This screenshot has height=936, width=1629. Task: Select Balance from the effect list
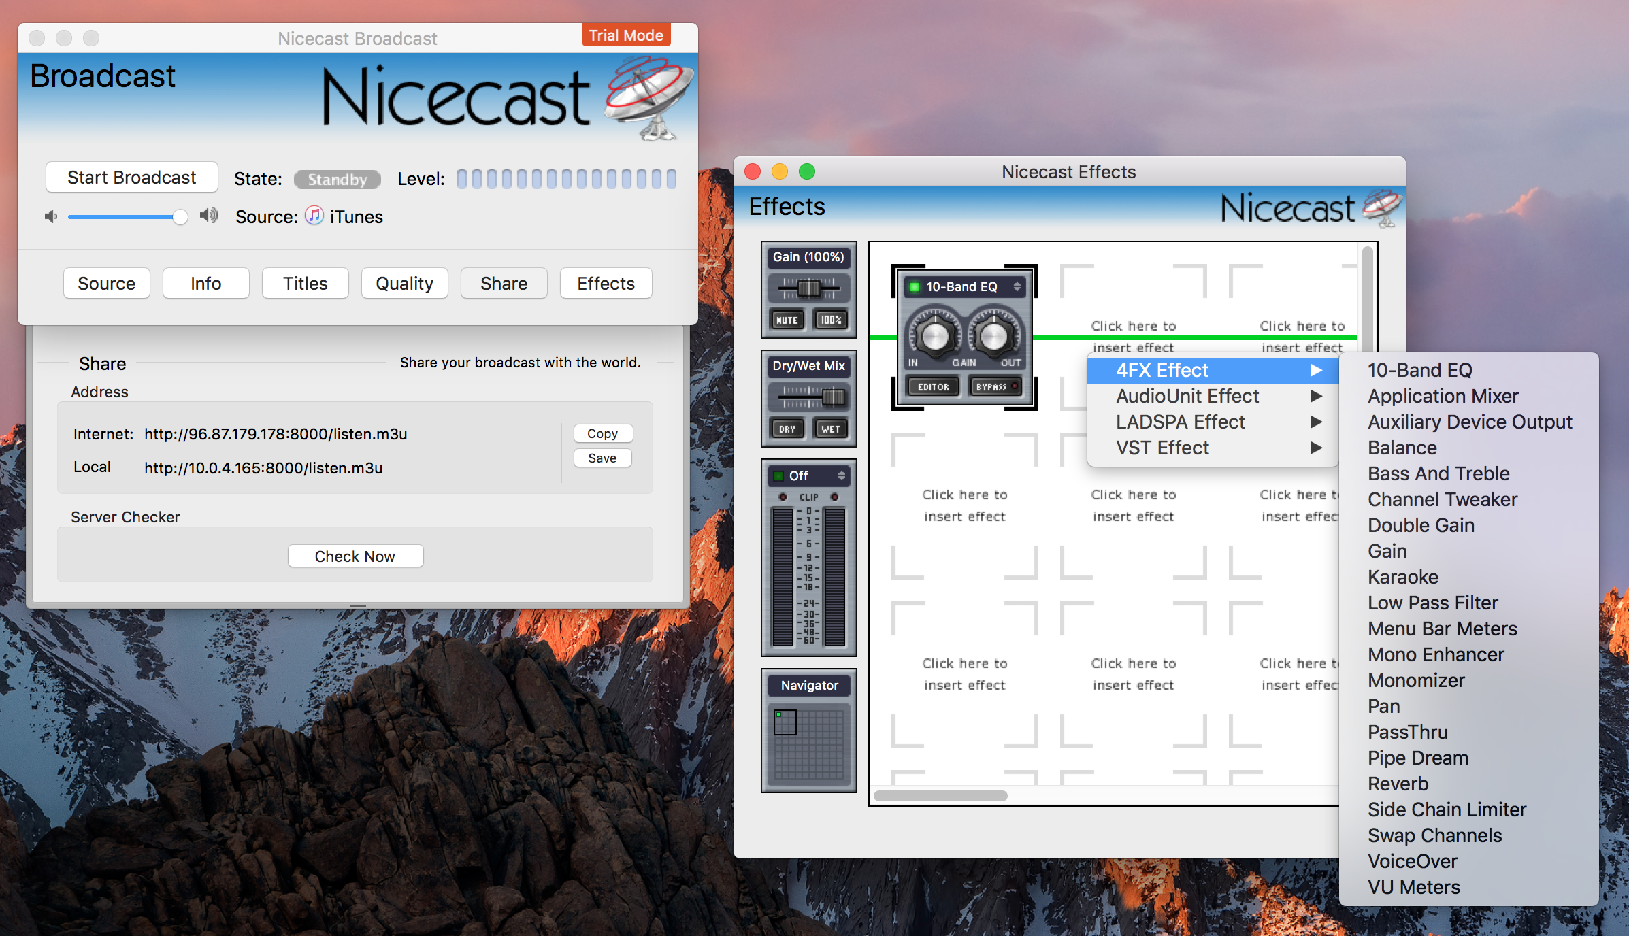[1468, 448]
